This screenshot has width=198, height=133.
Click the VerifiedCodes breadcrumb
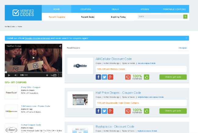10,27
